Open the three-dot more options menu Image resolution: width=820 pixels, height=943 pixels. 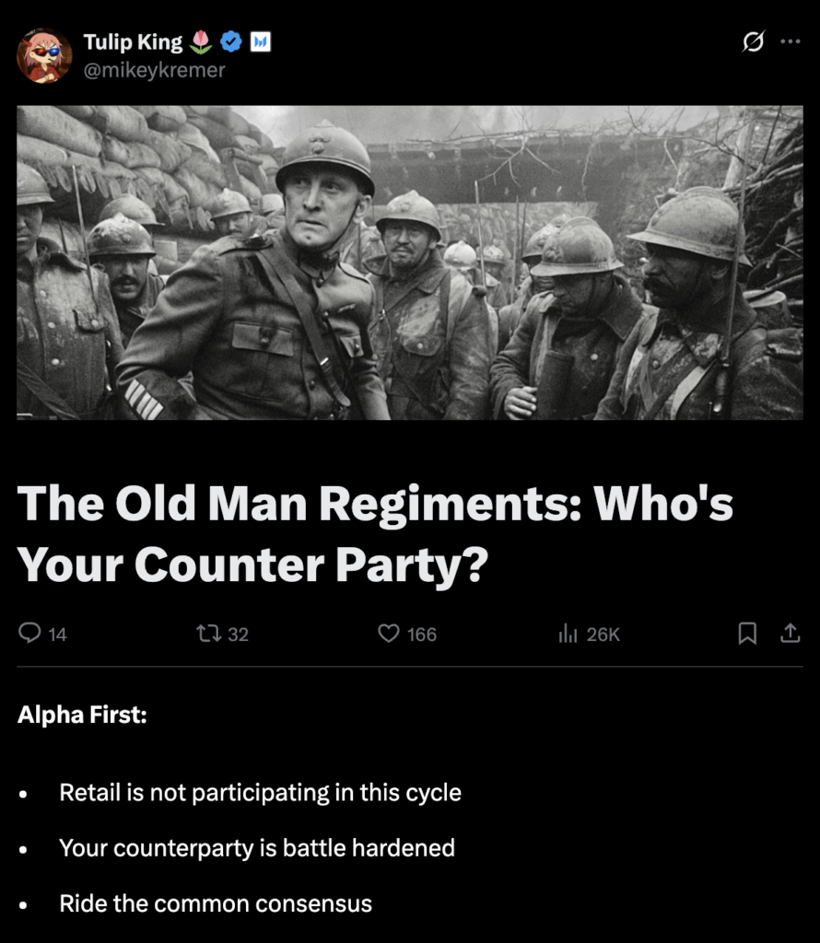[790, 41]
